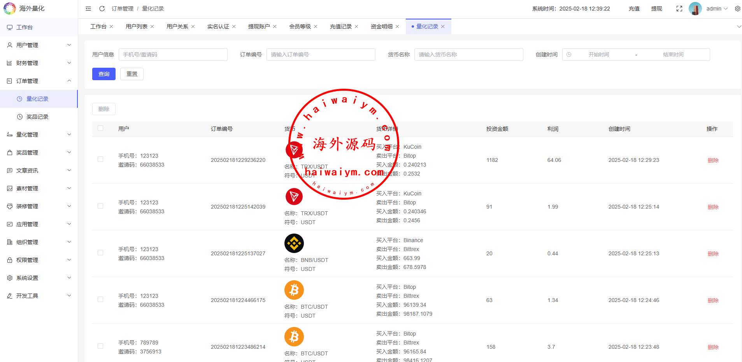Close the 资金明细 tab
Screen dimensions: 742x362
click(x=397, y=26)
